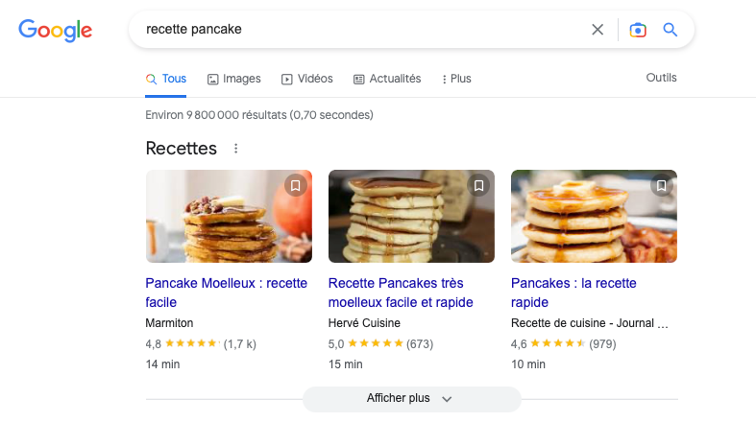Screen dimensions: 756x422
Task: Expand results with Afficher plus
Action: click(x=412, y=399)
